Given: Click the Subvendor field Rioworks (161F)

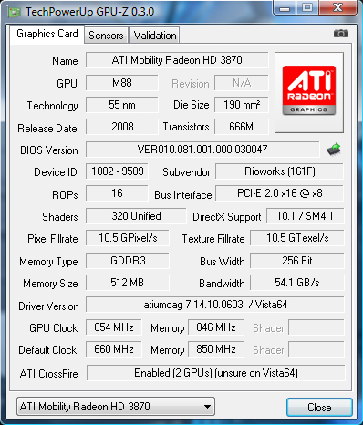Looking at the screenshot, I should coord(279,171).
